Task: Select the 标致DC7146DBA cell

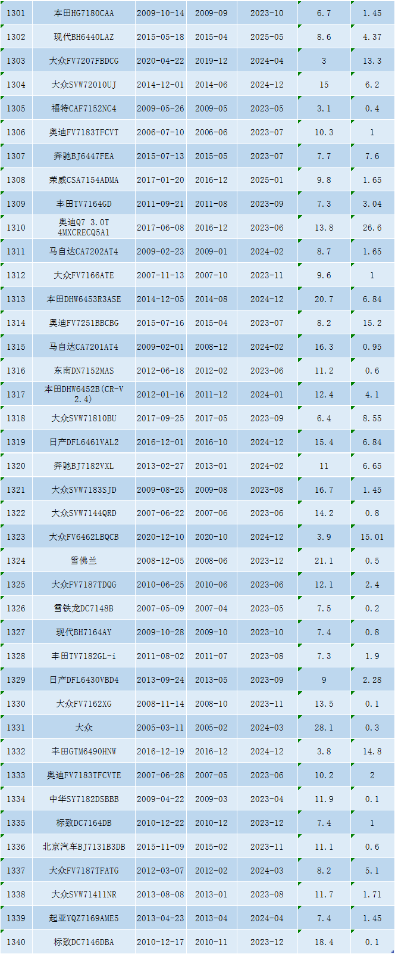Action: [x=84, y=942]
